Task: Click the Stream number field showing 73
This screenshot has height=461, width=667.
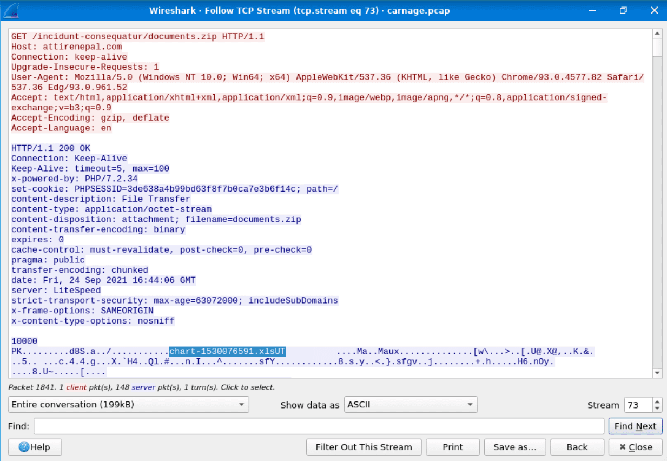Action: point(638,405)
